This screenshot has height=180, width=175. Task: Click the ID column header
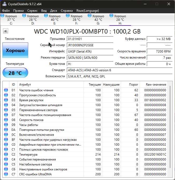(13, 85)
